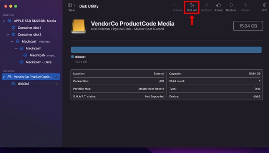
Task: Click the Restore toolbar icon
Action: (x=231, y=7)
